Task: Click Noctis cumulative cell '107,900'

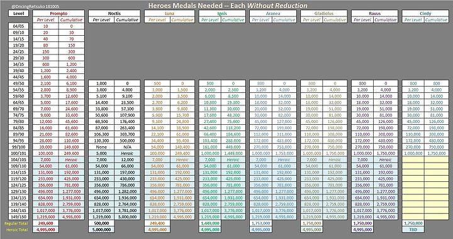Action: [127, 115]
